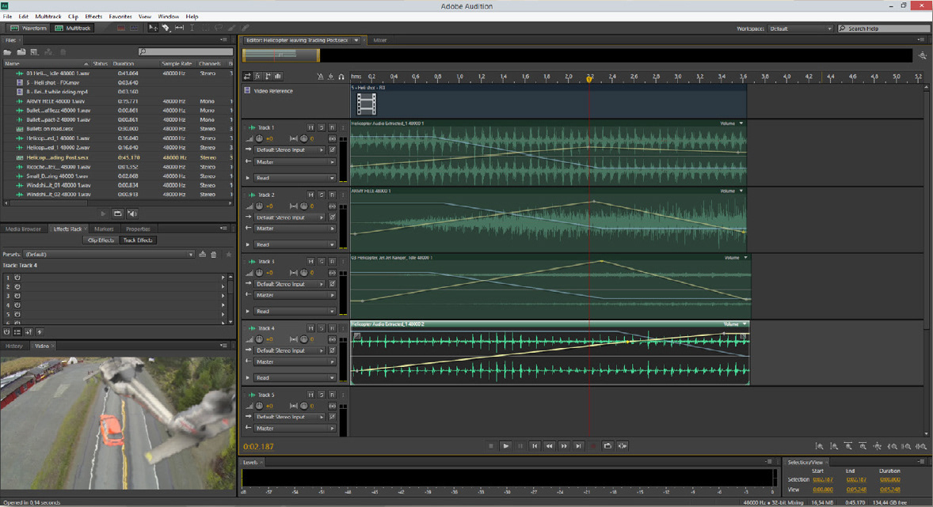Screen dimensions: 933x507
Task: Solo Track 1 with S button
Action: [x=322, y=128]
